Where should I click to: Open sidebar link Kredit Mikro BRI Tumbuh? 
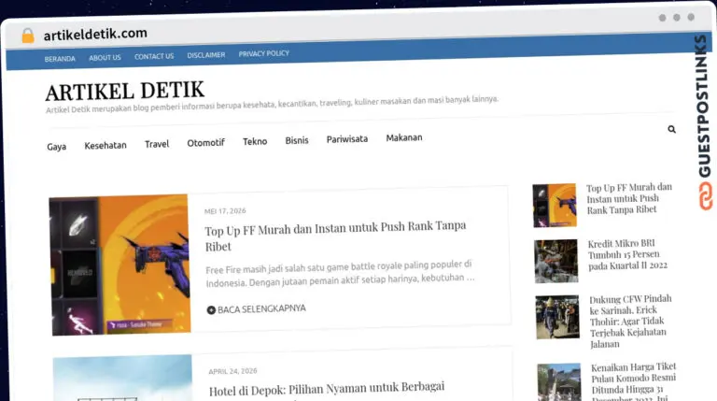(x=627, y=254)
